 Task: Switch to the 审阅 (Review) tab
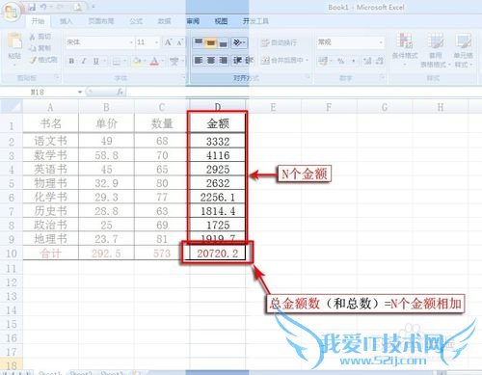pos(193,21)
